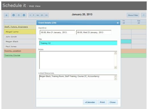This screenshot has width=148, height=109.
Task: Switch to 1 day view
Action: click(30, 15)
